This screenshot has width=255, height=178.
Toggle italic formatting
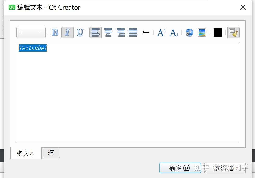[x=68, y=32]
